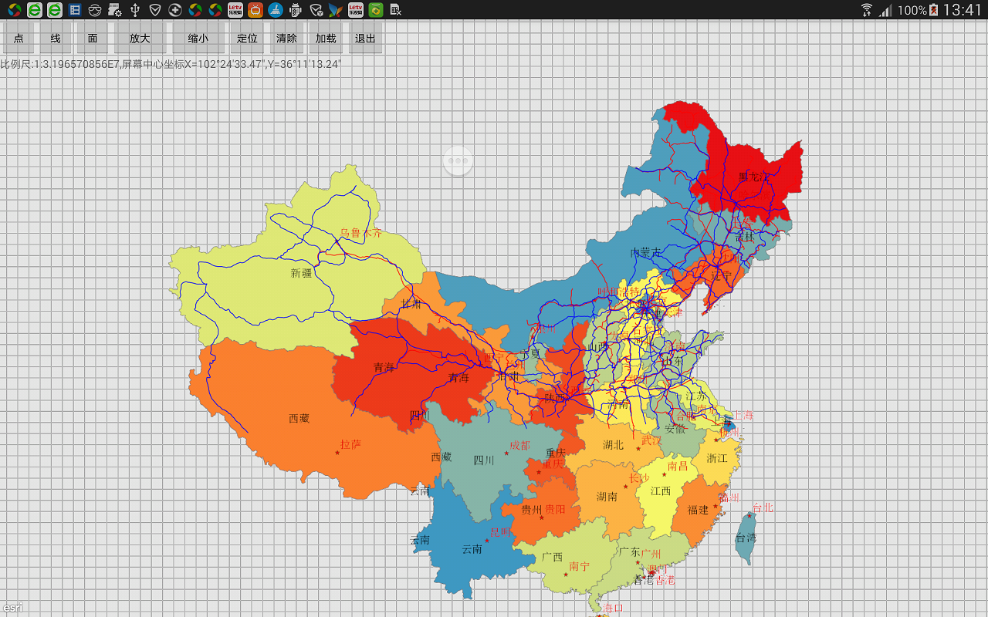Zoom out using the 缩小 button

(x=198, y=38)
